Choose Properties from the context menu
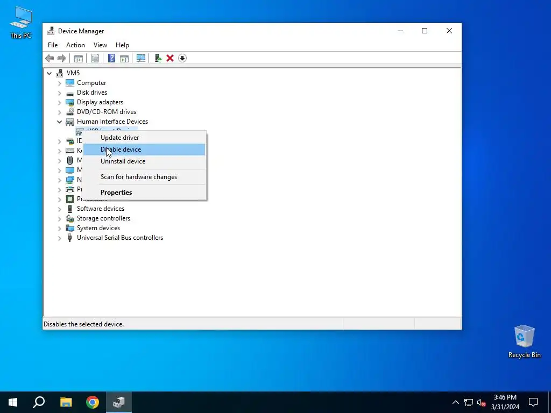 [144, 193]
